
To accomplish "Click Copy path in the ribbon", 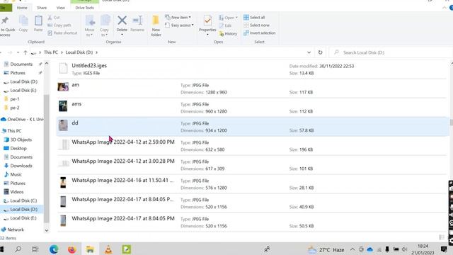I will coord(59,25).
